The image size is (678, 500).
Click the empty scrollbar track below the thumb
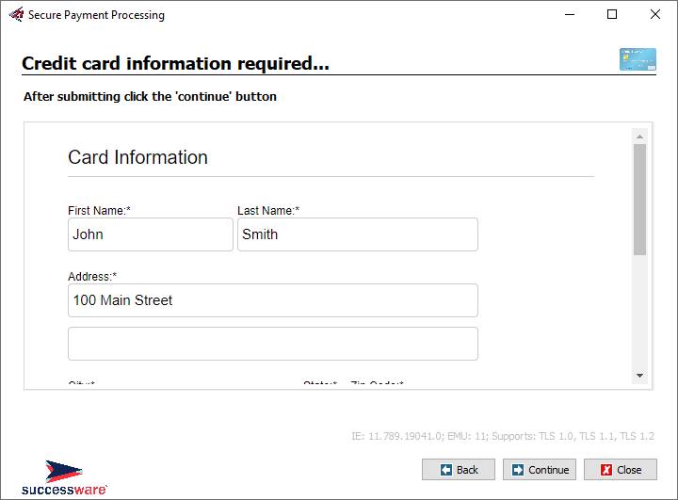[639, 311]
